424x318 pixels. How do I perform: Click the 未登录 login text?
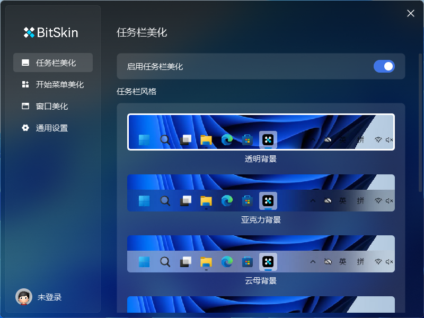pos(49,297)
